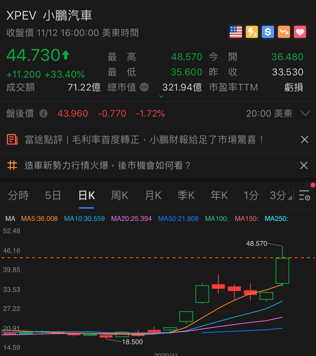Tap the orange hashtag topic icon
The height and width of the screenshot is (356, 316).
[x=12, y=165]
